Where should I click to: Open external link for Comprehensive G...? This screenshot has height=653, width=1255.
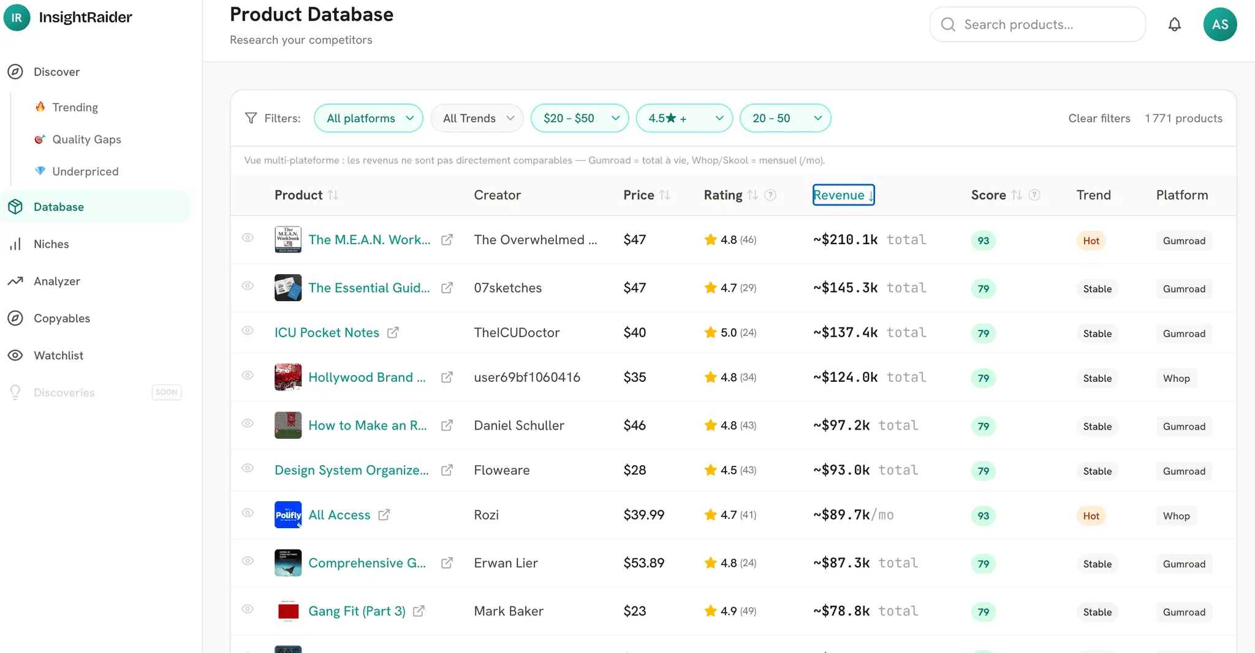(447, 563)
